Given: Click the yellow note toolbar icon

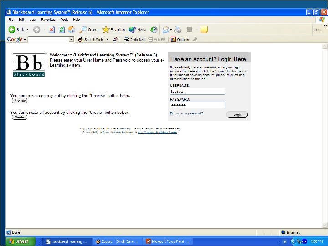Looking at the screenshot, I should pyautogui.click(x=204, y=30).
